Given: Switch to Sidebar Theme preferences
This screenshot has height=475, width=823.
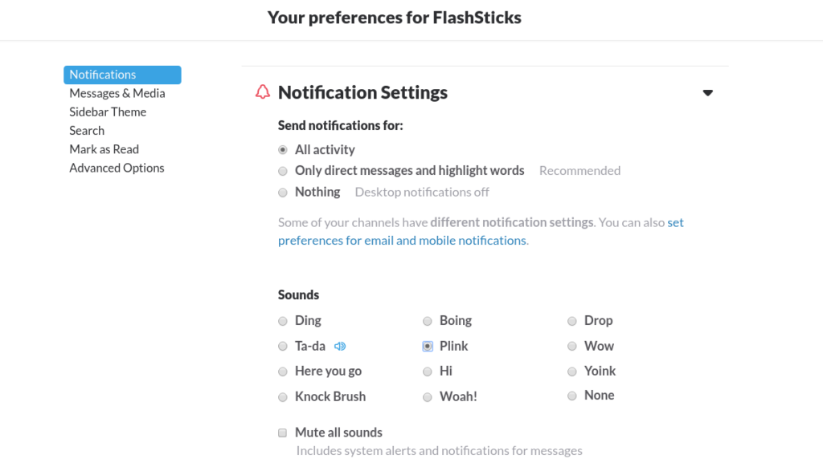Looking at the screenshot, I should 108,112.
